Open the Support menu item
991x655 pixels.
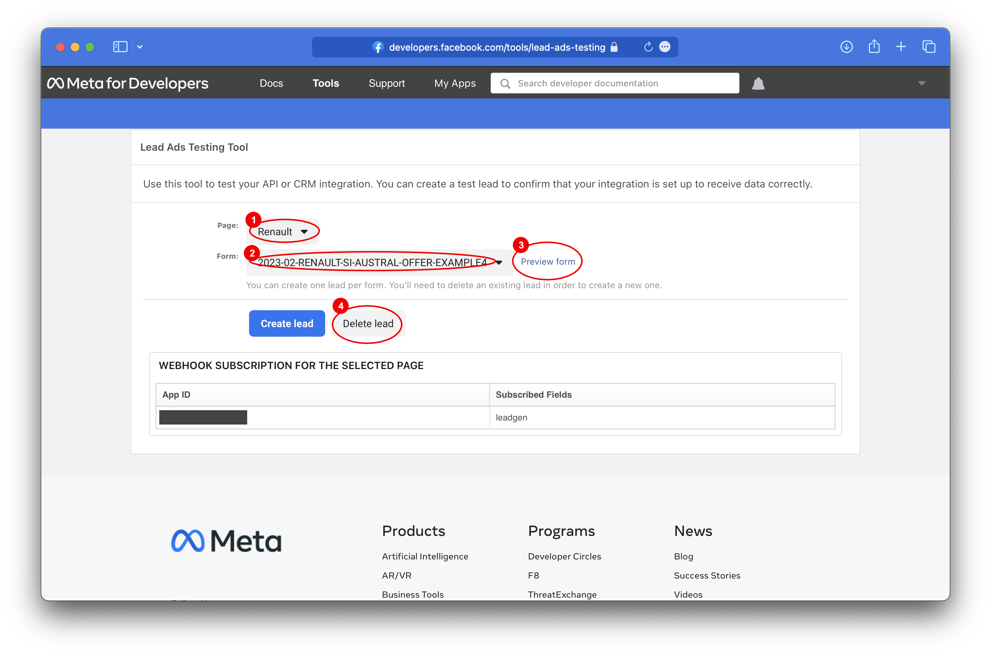(x=387, y=83)
